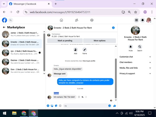Screen dimensions: 156x117
Task: Open Ernesto listing thumbnail in right panel
Action: point(135,30)
